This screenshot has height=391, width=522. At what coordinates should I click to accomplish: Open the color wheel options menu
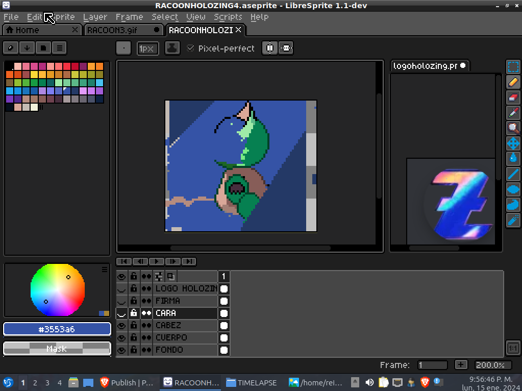coord(105,269)
